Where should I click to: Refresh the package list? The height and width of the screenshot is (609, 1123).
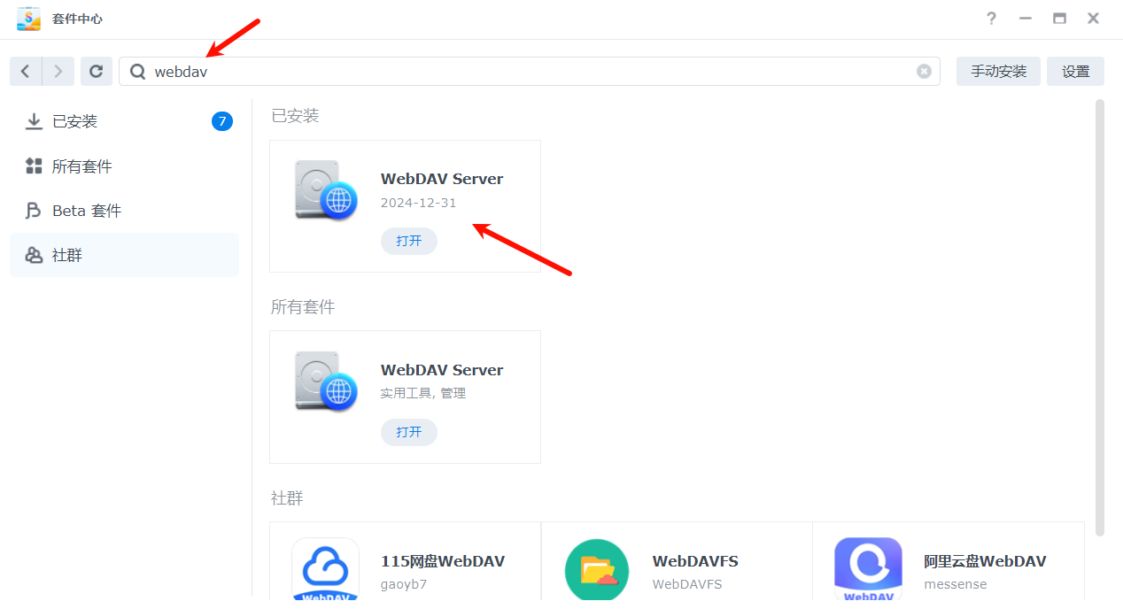coord(96,72)
